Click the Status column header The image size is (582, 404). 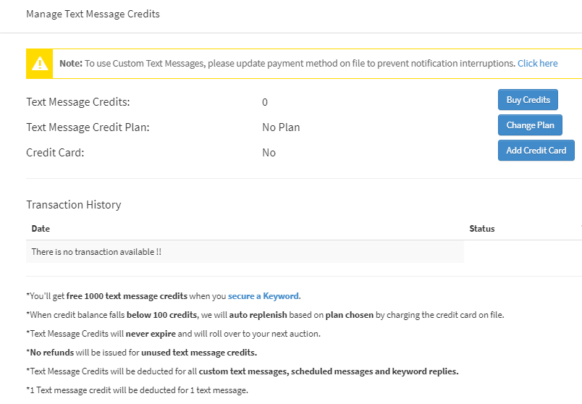(482, 229)
